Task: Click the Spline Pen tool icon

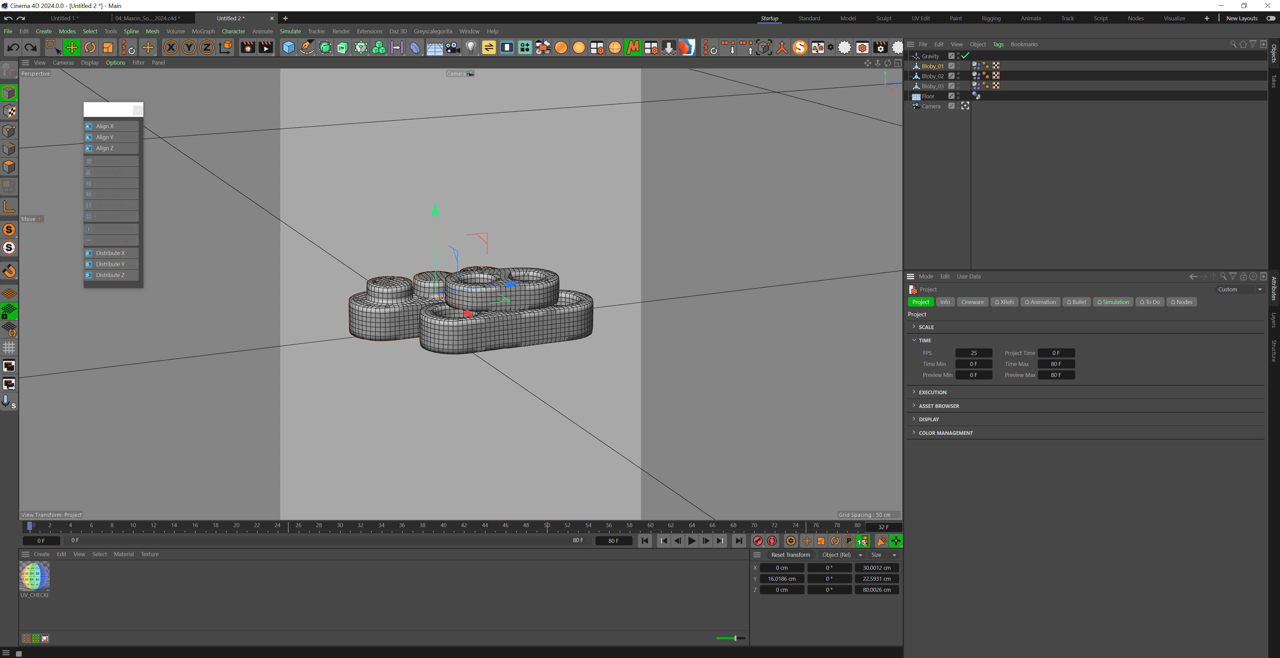Action: tap(307, 48)
